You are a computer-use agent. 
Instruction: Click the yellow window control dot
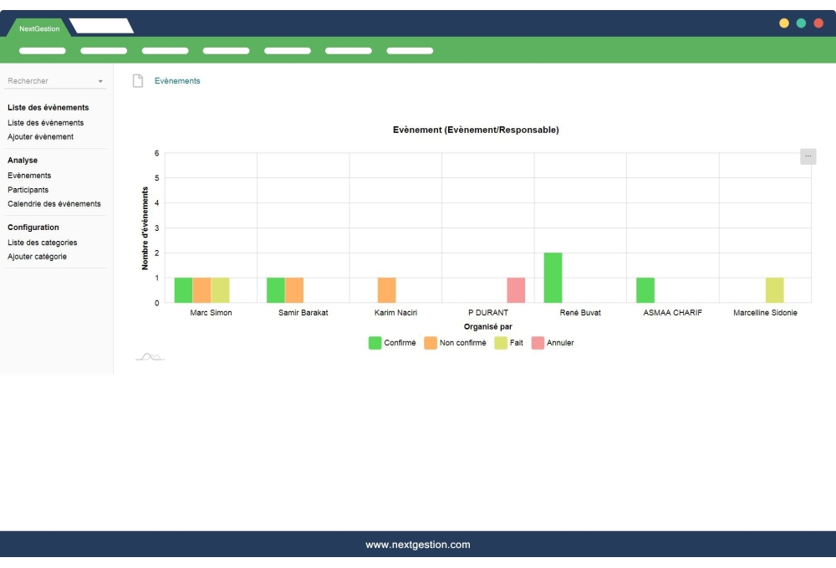click(784, 23)
